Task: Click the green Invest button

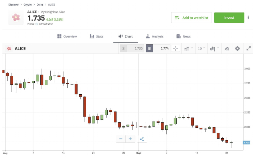Action: [229, 18]
